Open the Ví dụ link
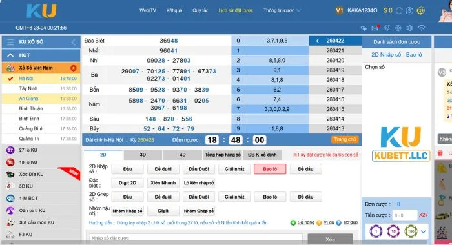Viewport: 452px width, 245px height. 328,222
